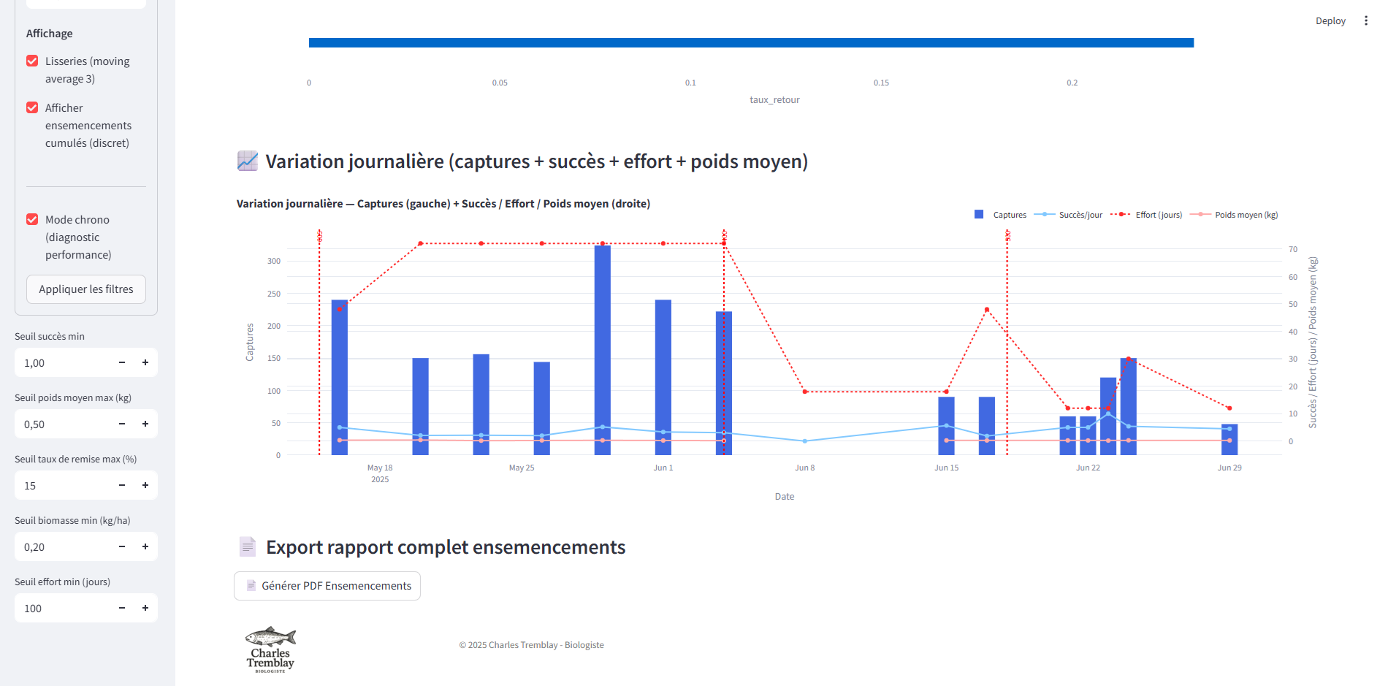Click the Jun 15 date axis label
Image resolution: width=1388 pixels, height=686 pixels.
pyautogui.click(x=946, y=468)
